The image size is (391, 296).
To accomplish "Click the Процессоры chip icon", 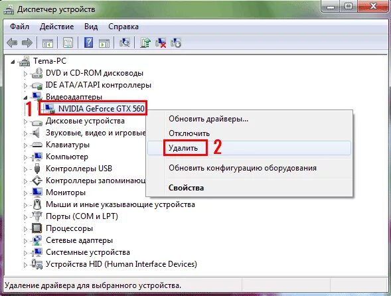I will click(x=37, y=228).
